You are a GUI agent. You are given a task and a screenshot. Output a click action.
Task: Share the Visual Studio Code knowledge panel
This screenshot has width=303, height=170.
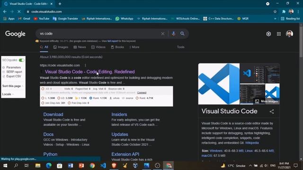tap(272, 111)
